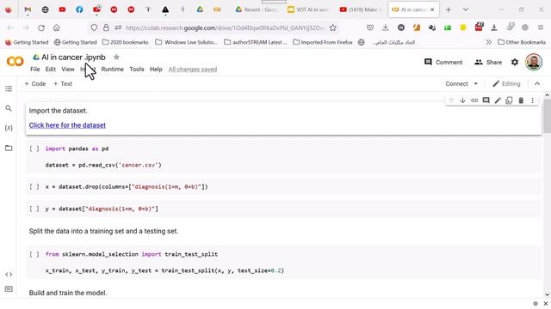Switch the Editing mode dropdown

click(x=506, y=84)
